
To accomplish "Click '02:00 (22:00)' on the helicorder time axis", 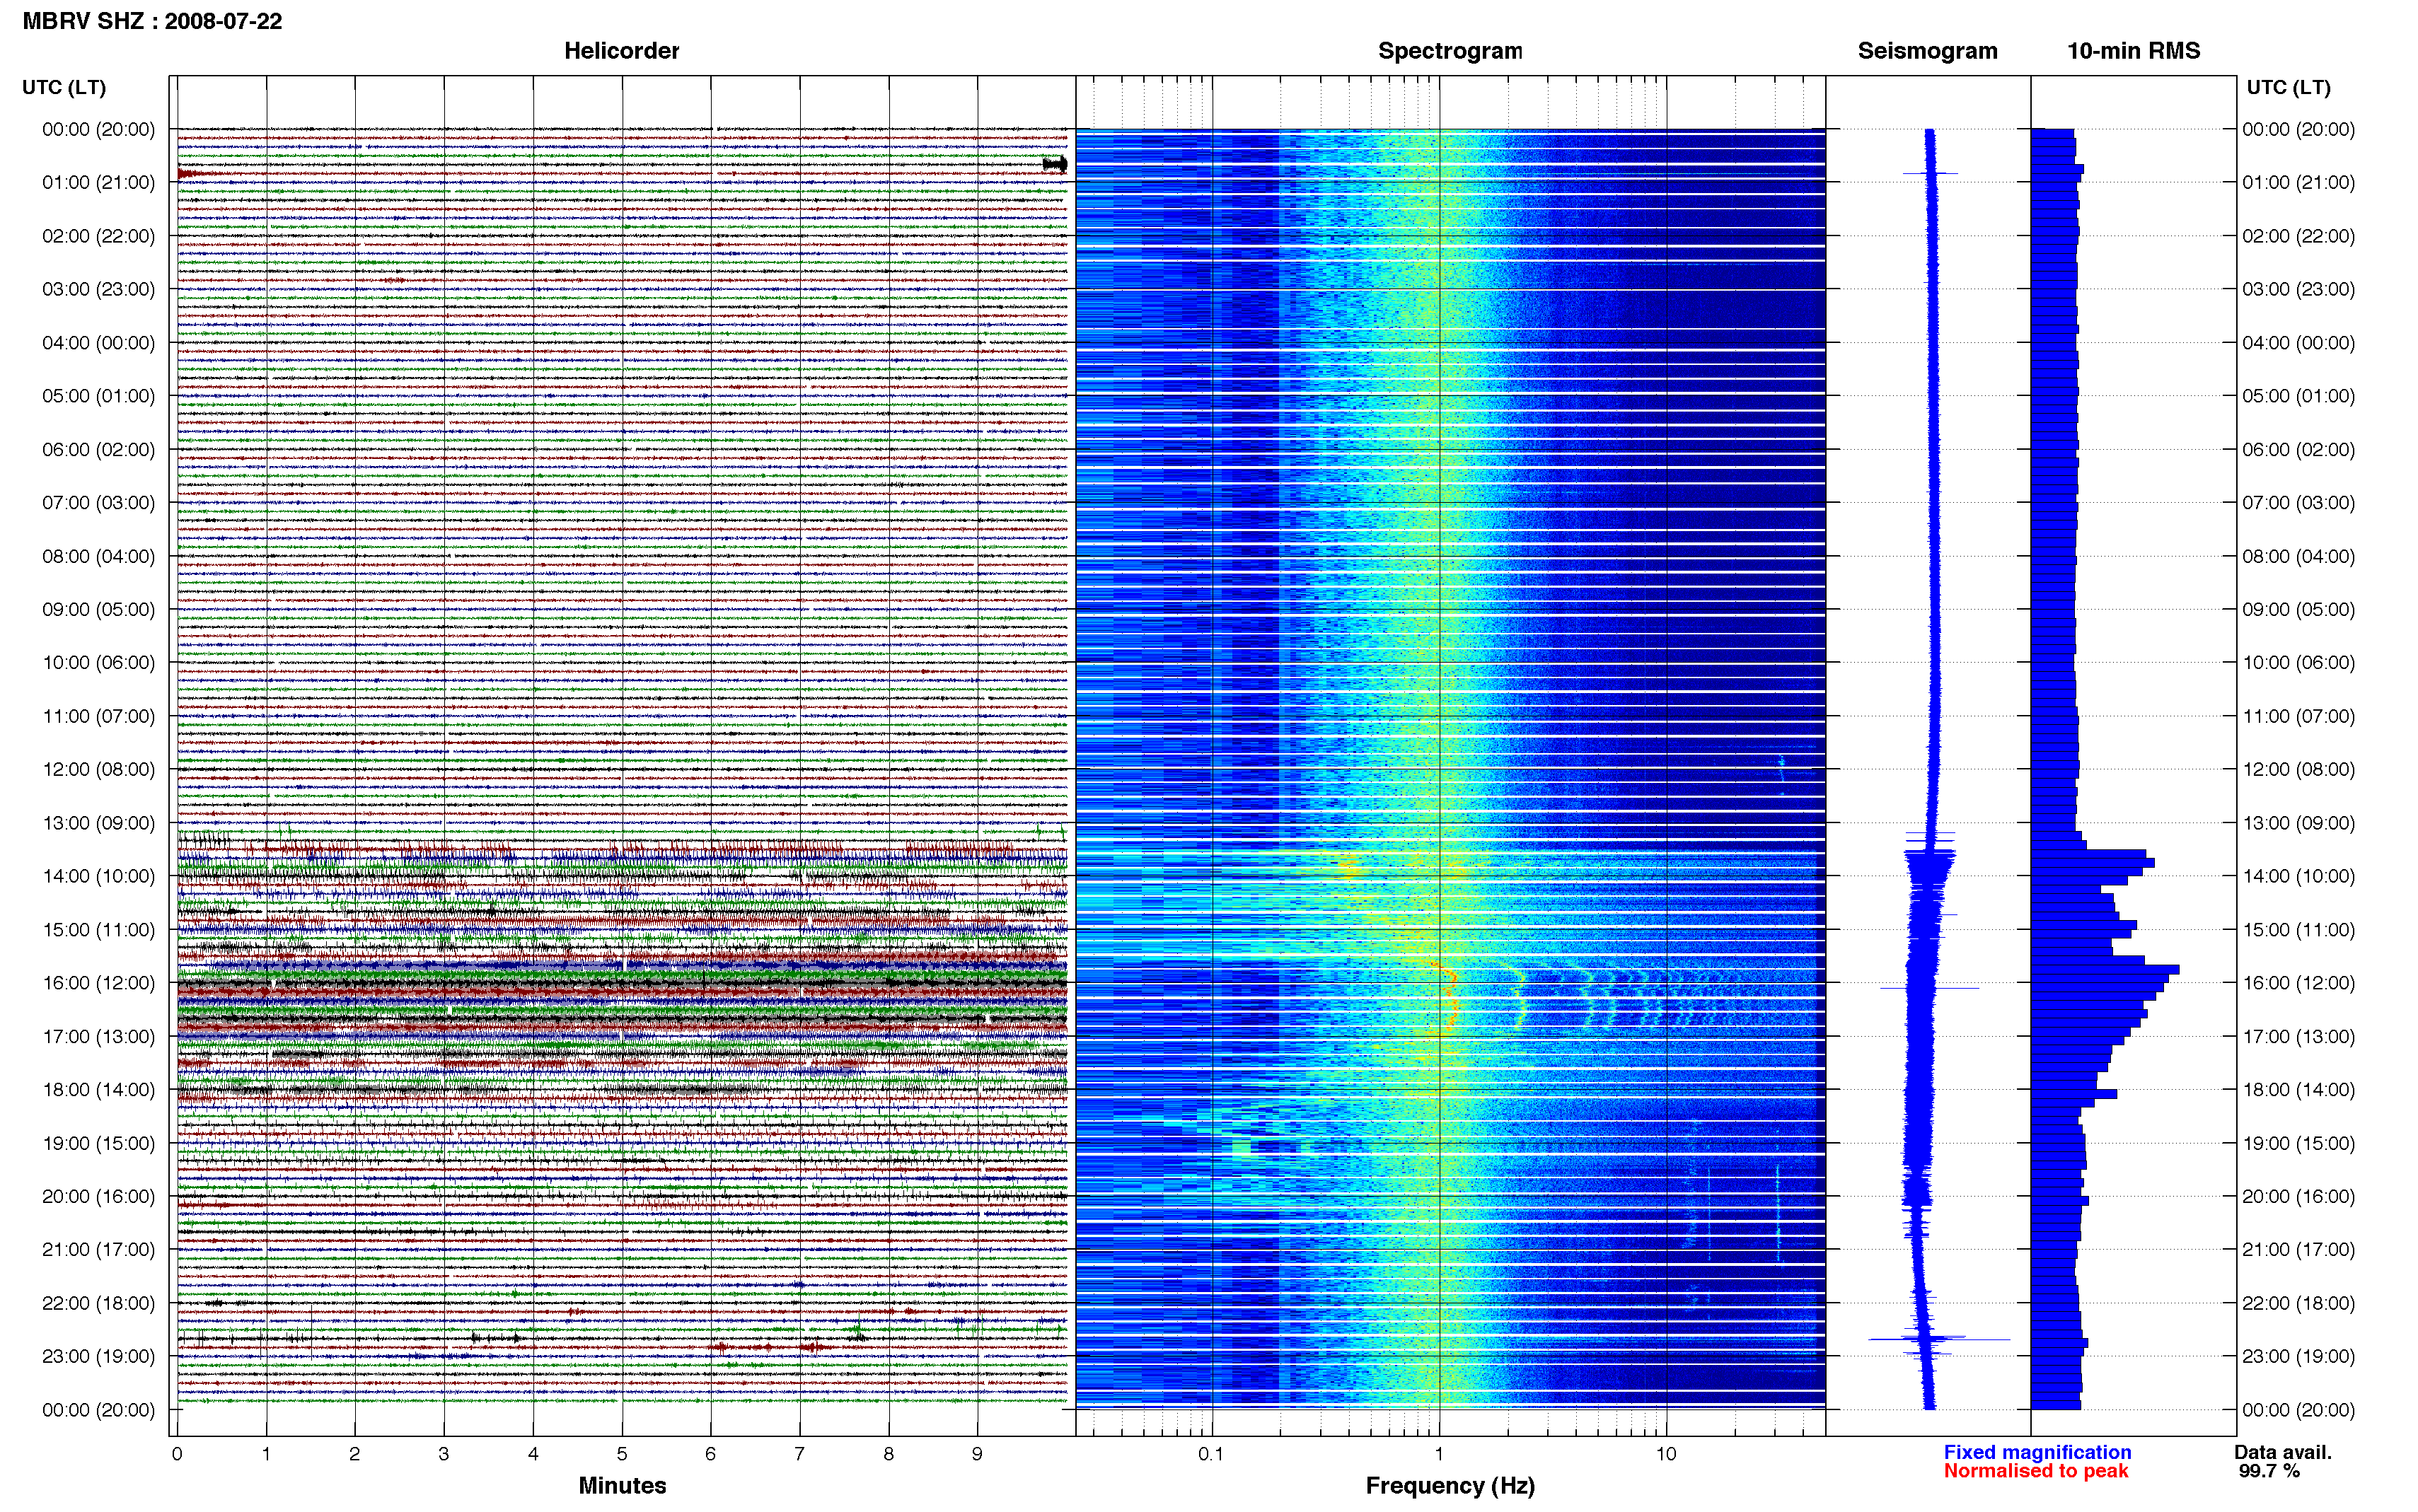I will click(98, 236).
